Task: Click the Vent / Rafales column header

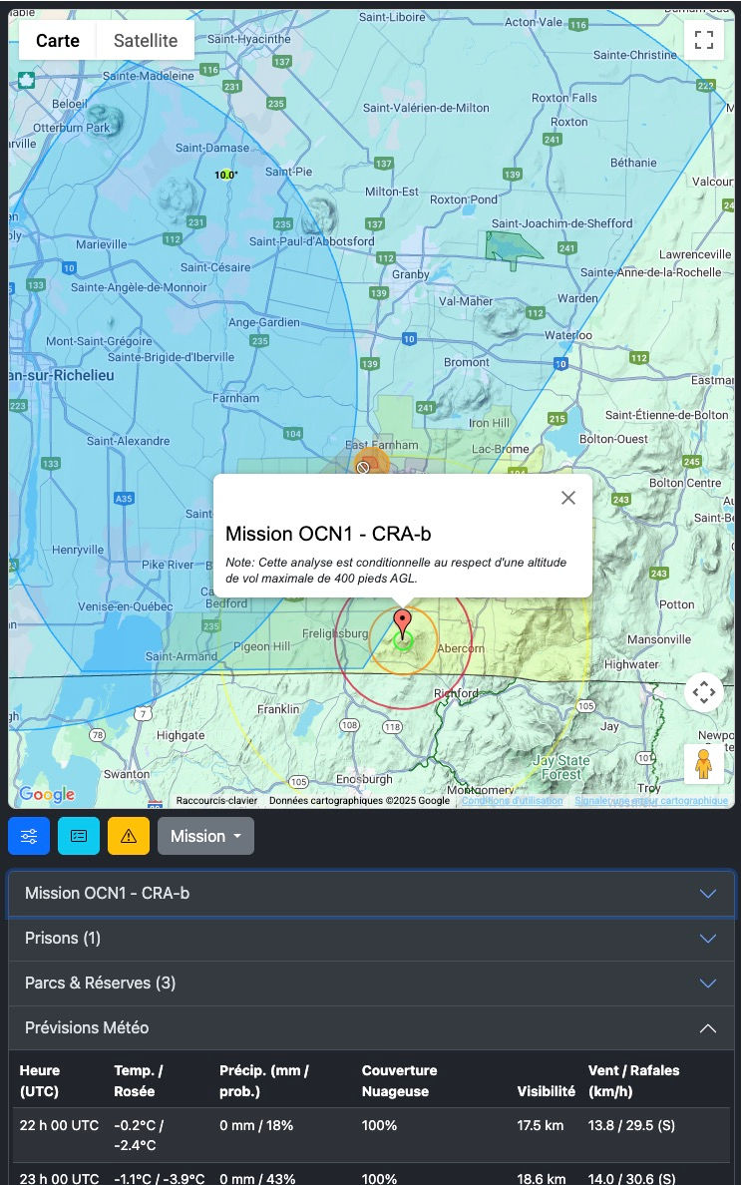Action: pos(633,1080)
